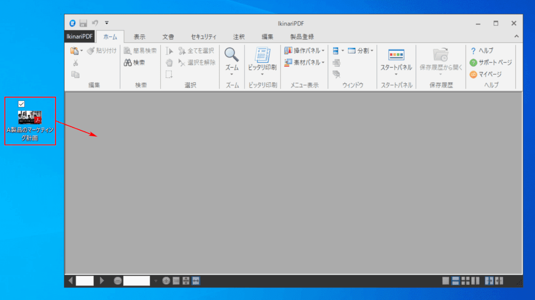Viewport: 535px width, 300px height.
Task: Expand the ズーム dropdown arrow
Action: pos(232,74)
